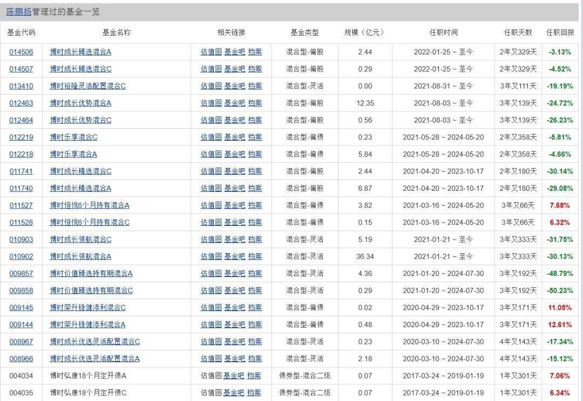Viewport: 583px width, 401px height.
Task: Open 档案 for fund 011527
Action: [x=255, y=205]
